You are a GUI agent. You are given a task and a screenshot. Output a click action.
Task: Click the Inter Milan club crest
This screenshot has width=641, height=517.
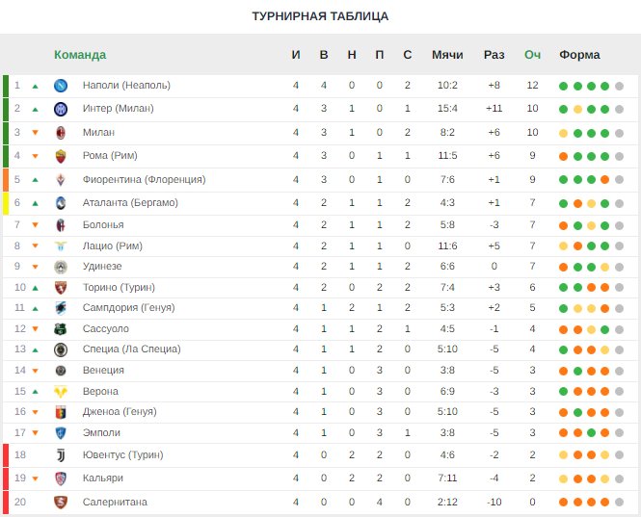tap(61, 109)
